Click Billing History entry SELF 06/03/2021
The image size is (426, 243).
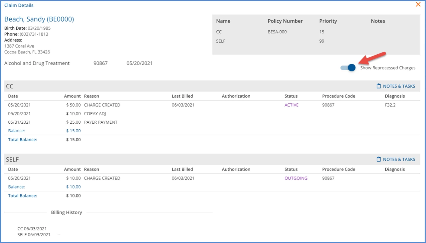(34, 235)
